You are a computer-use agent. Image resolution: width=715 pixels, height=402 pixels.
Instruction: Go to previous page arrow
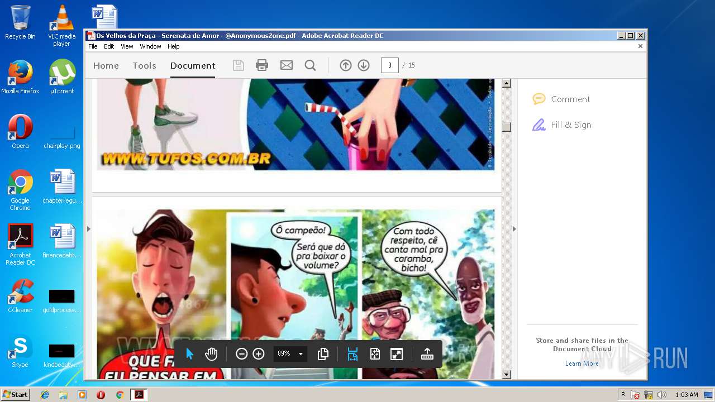346,65
